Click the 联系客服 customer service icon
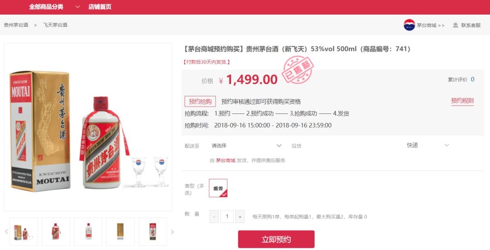The image size is (490, 250). click(x=456, y=25)
